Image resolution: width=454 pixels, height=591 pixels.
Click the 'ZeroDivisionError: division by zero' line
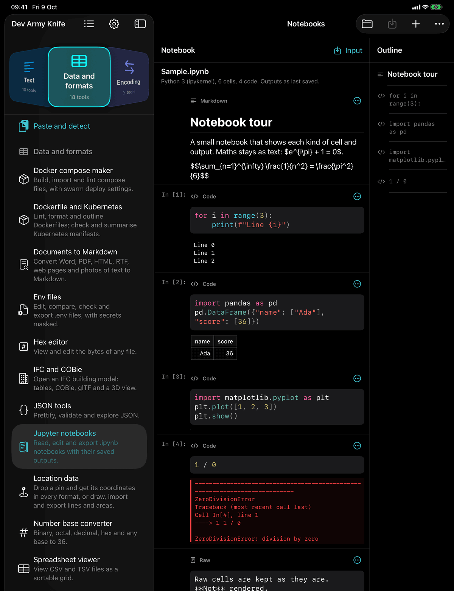[257, 538]
